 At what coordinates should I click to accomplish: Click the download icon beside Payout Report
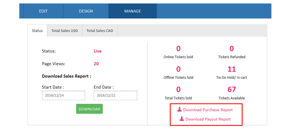[x=182, y=119]
